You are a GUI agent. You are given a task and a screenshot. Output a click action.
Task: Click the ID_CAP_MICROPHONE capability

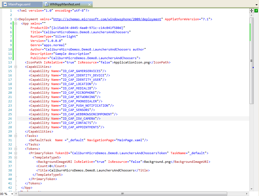[65, 93]
